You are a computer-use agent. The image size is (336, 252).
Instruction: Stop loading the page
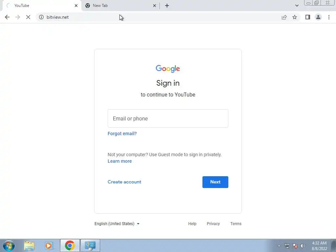28,17
